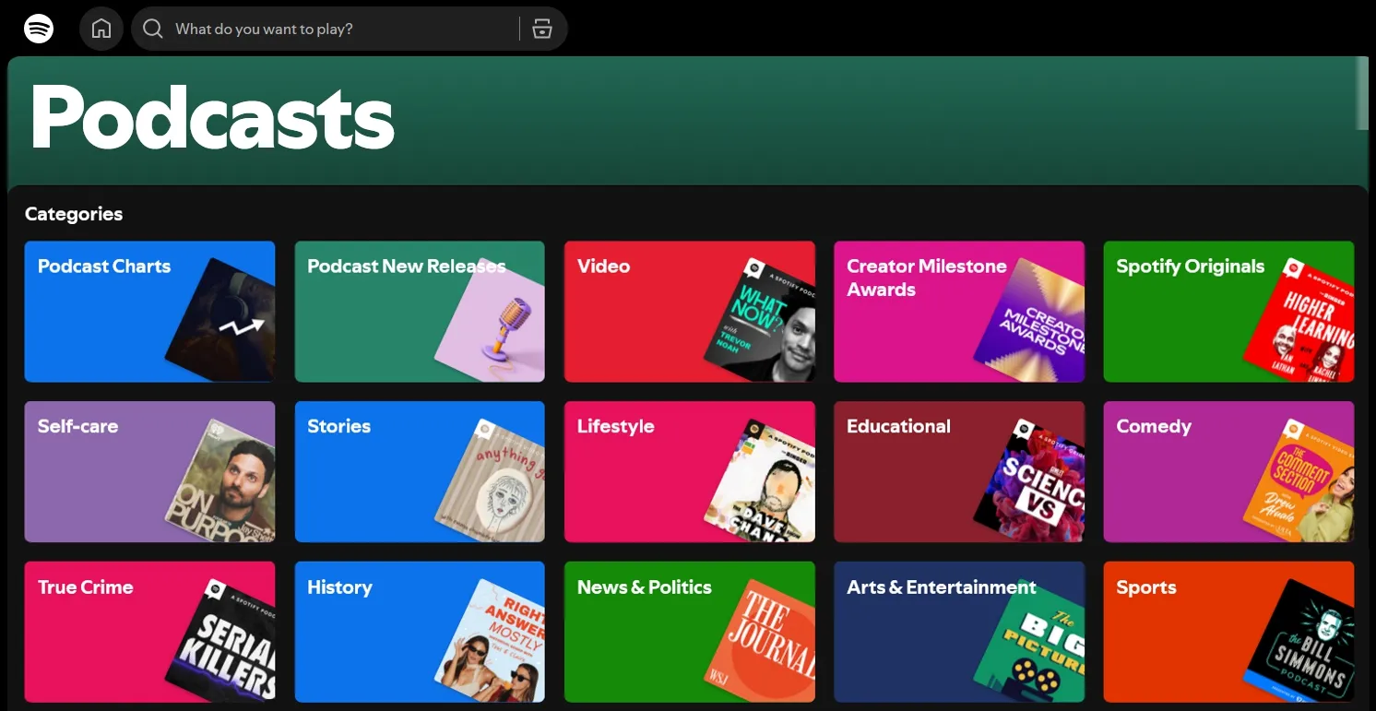Select Creator Milestone Awards

tap(959, 311)
